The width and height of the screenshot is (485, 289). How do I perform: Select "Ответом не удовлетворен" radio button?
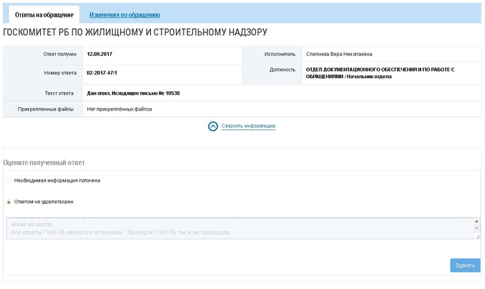tap(9, 202)
